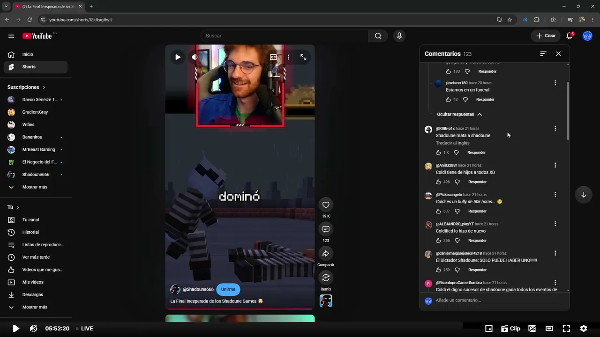Screen dimensions: 600x337
Task: Open the comments sort order menu
Action: coord(543,54)
